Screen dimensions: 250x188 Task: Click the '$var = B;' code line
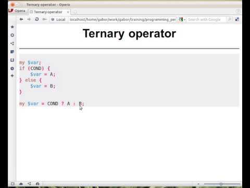tap(43, 86)
